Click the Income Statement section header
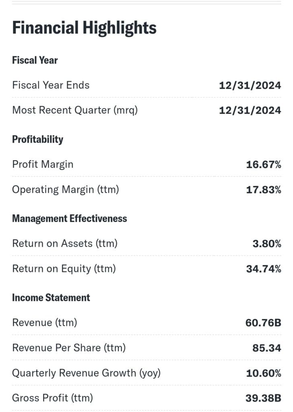Screen dimensions: 293x412 (x=51, y=298)
